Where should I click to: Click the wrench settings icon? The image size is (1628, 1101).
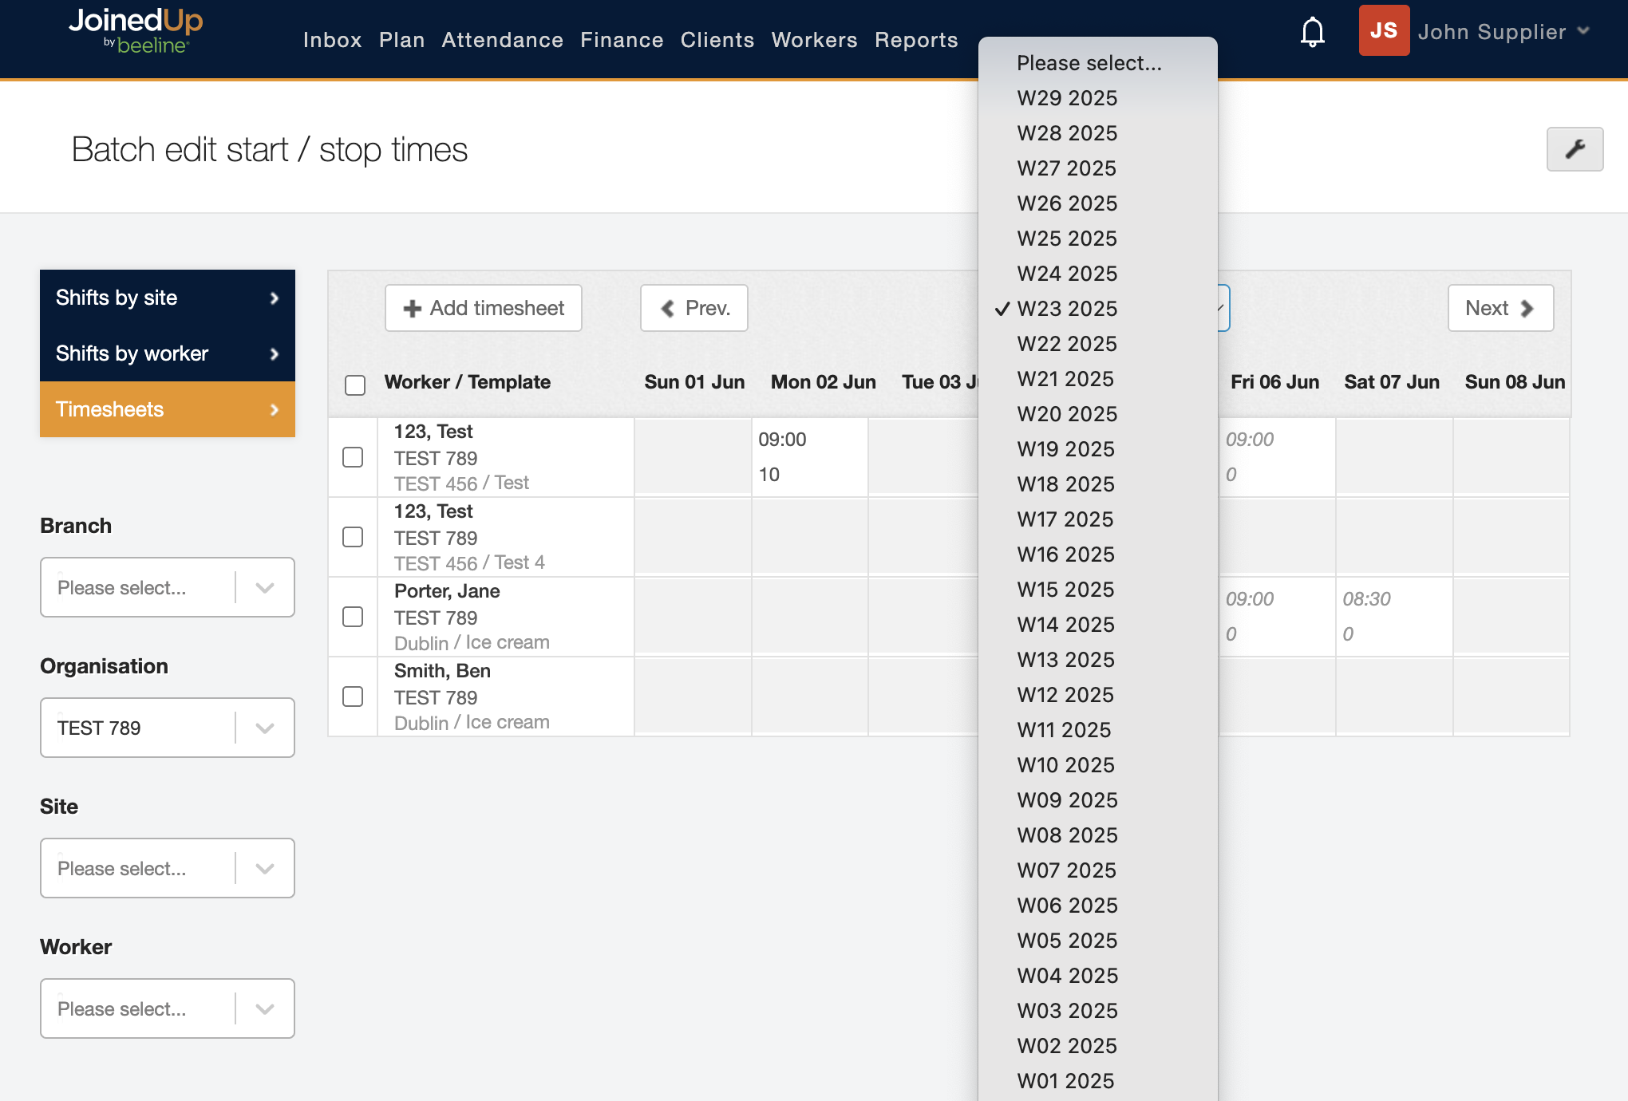tap(1575, 149)
